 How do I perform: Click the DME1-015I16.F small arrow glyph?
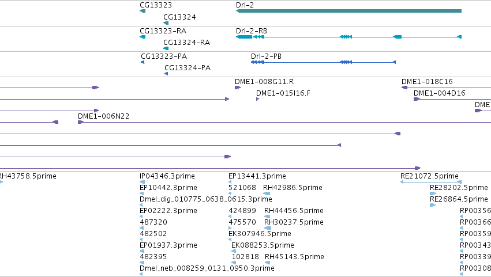coord(258,99)
